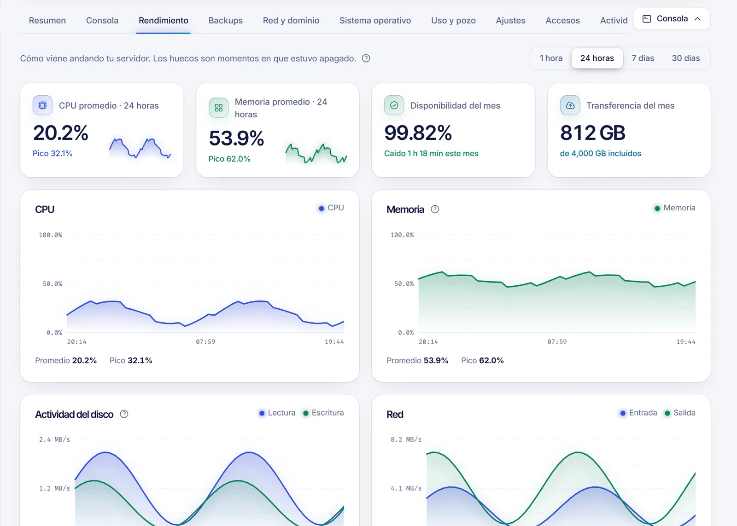Click the memory grid icon in Memoria promedio card
The image size is (737, 526).
pyautogui.click(x=218, y=108)
